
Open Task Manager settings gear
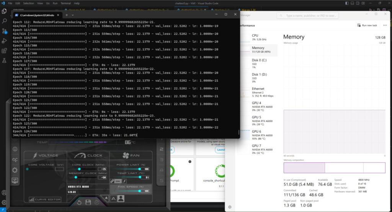(230, 207)
